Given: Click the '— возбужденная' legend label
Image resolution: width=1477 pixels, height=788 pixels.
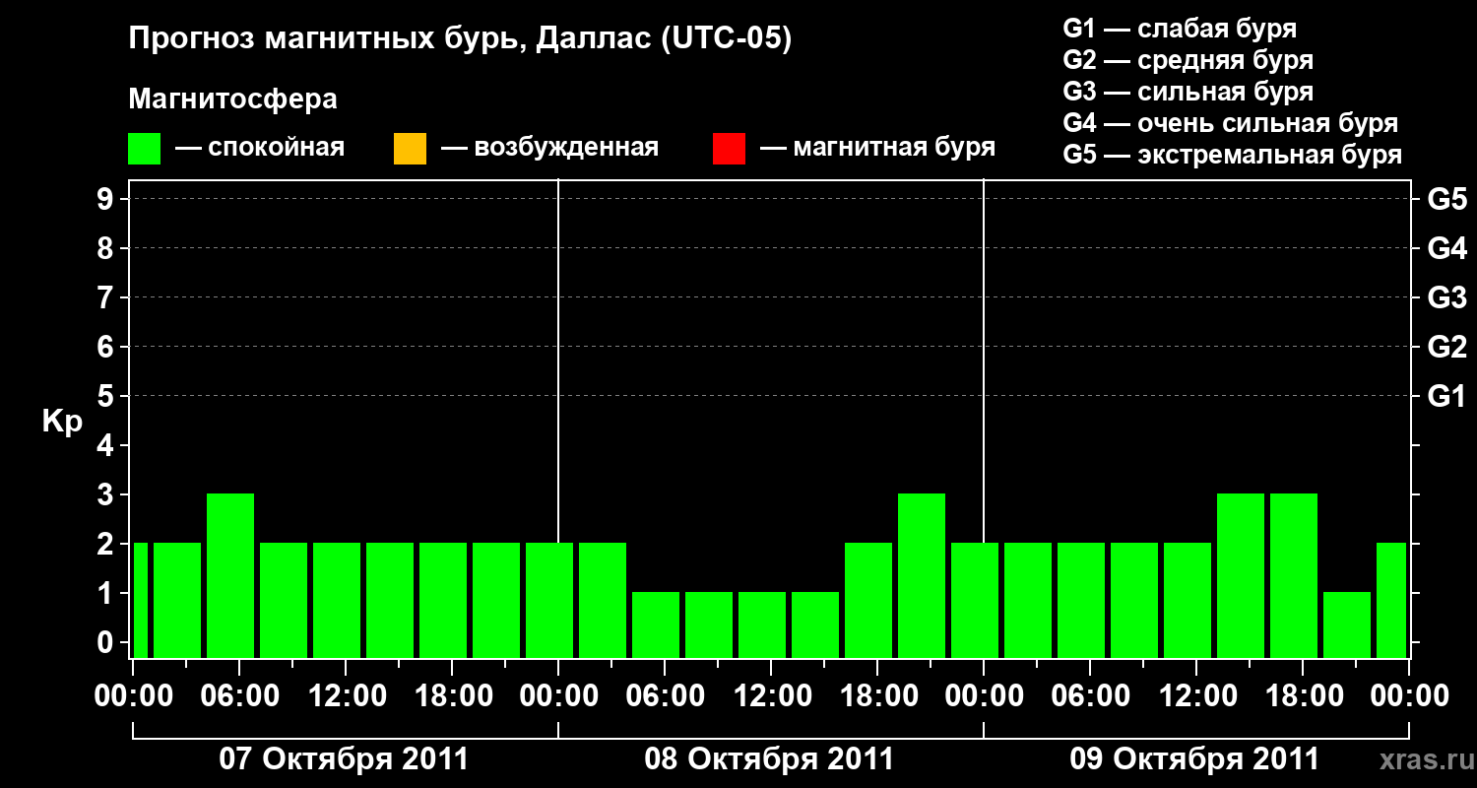Looking at the screenshot, I should 549,148.
